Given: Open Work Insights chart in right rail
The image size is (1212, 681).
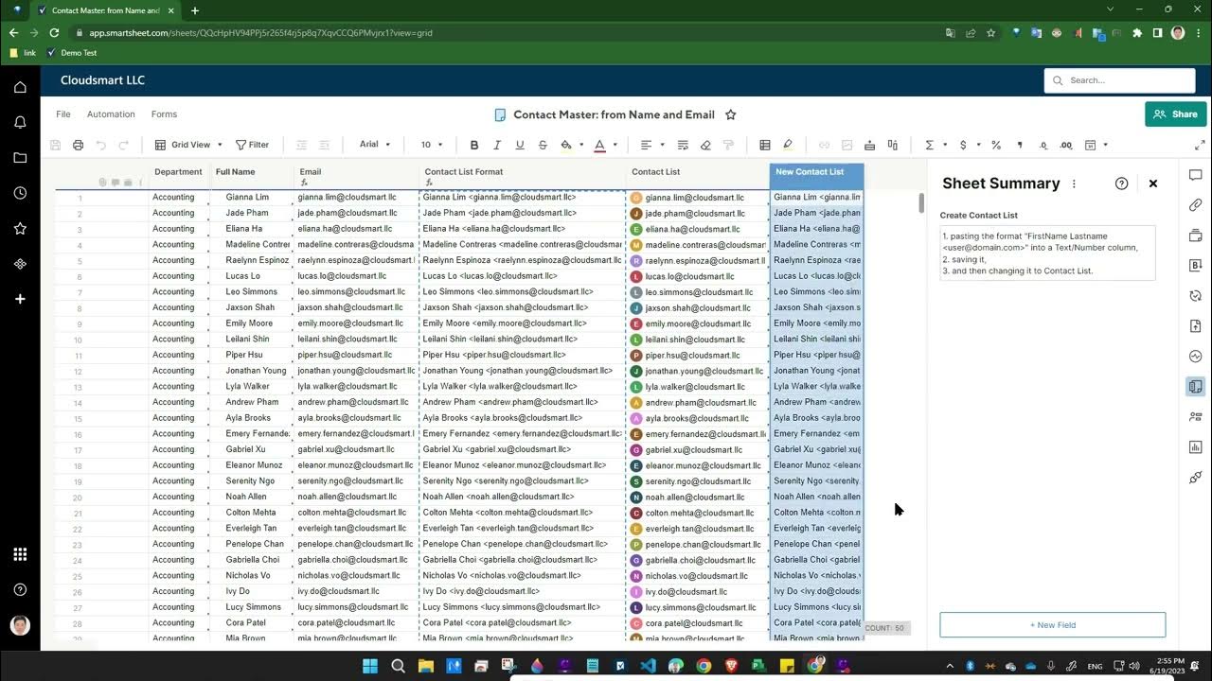Looking at the screenshot, I should coord(1196,447).
